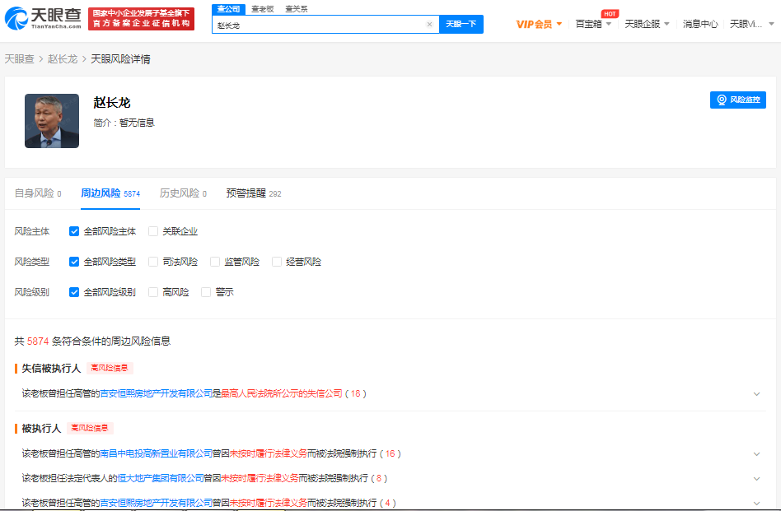Click the HOT badge above 百宝箱
The height and width of the screenshot is (511, 781).
coord(610,14)
